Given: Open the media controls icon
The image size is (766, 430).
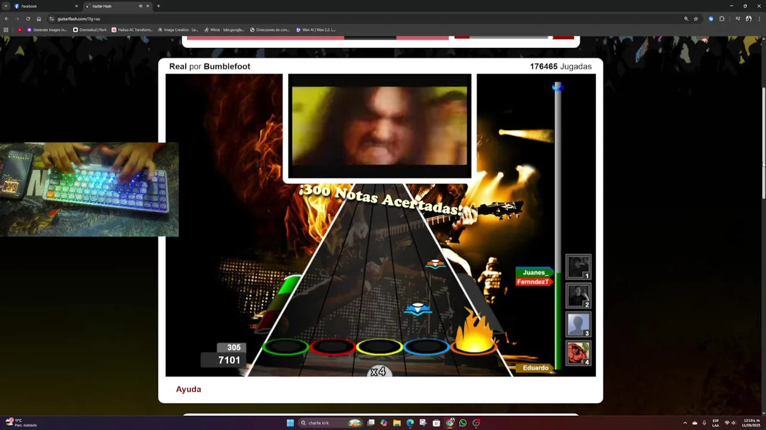Looking at the screenshot, I should pos(738,19).
